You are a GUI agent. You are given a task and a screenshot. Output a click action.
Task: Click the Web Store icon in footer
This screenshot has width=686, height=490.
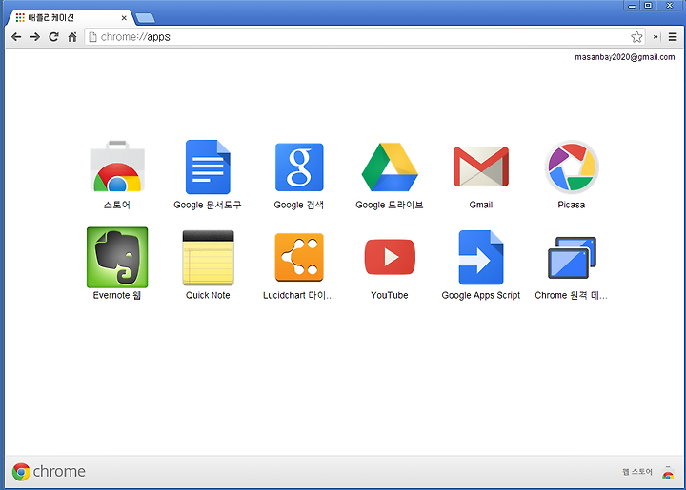coord(668,473)
